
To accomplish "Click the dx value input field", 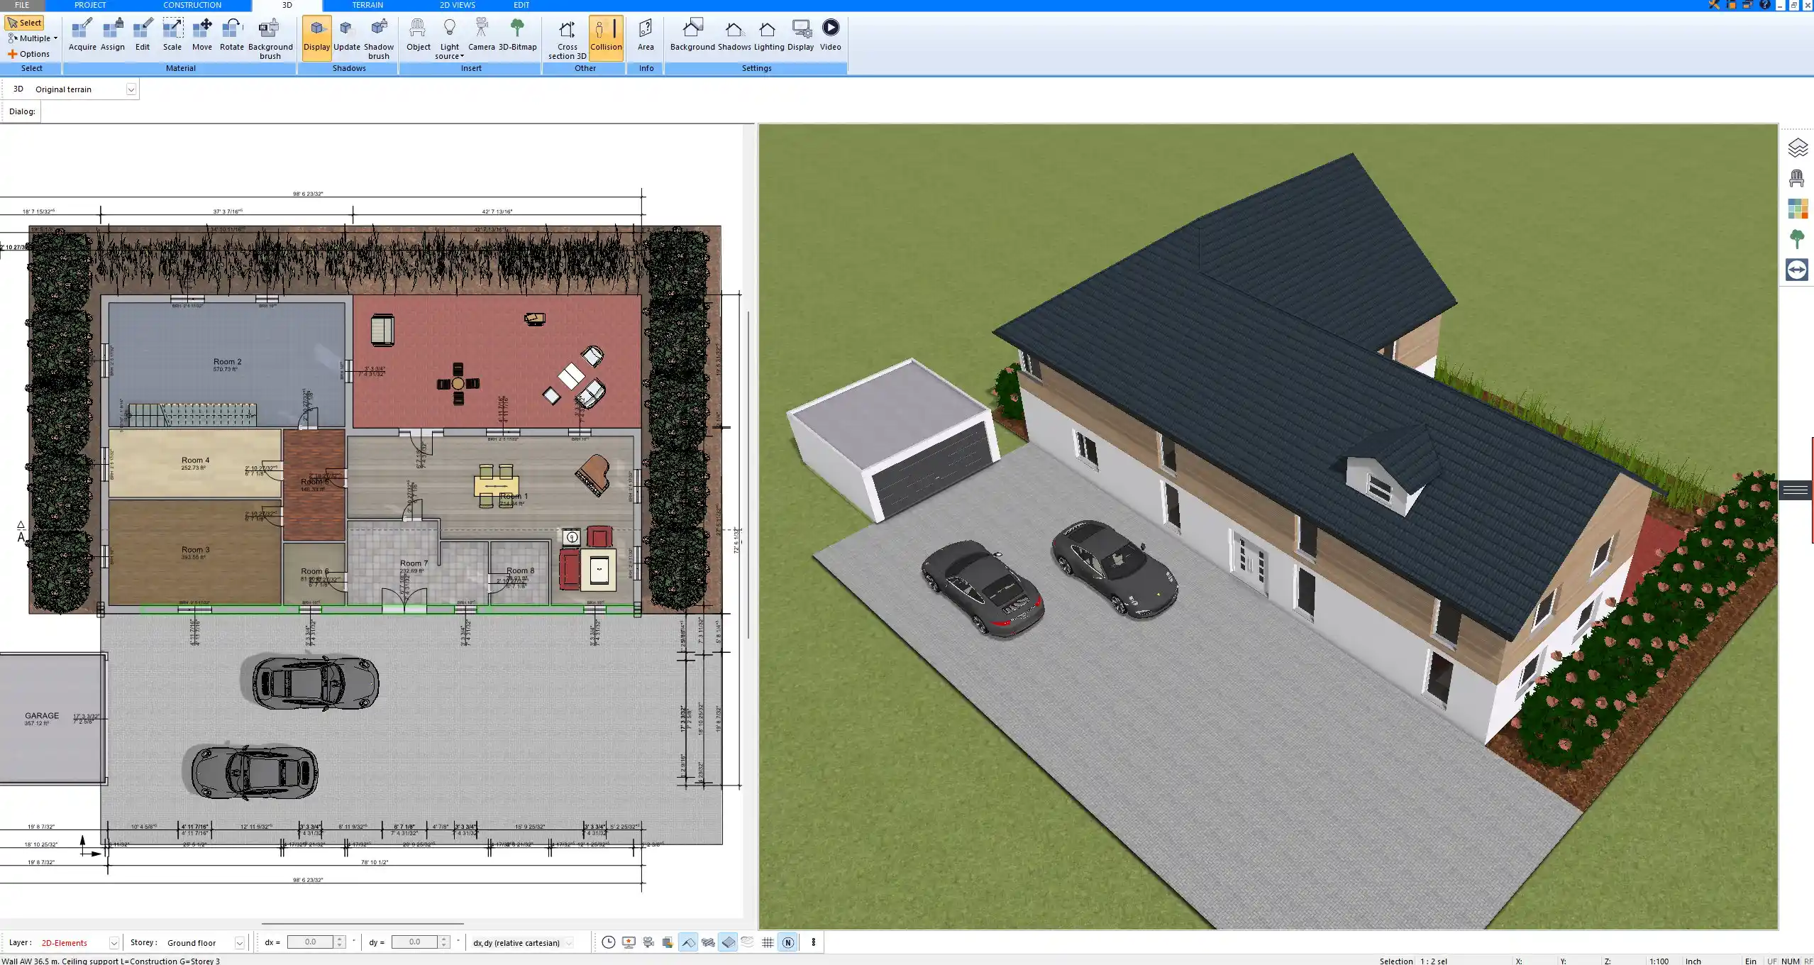I will [310, 942].
